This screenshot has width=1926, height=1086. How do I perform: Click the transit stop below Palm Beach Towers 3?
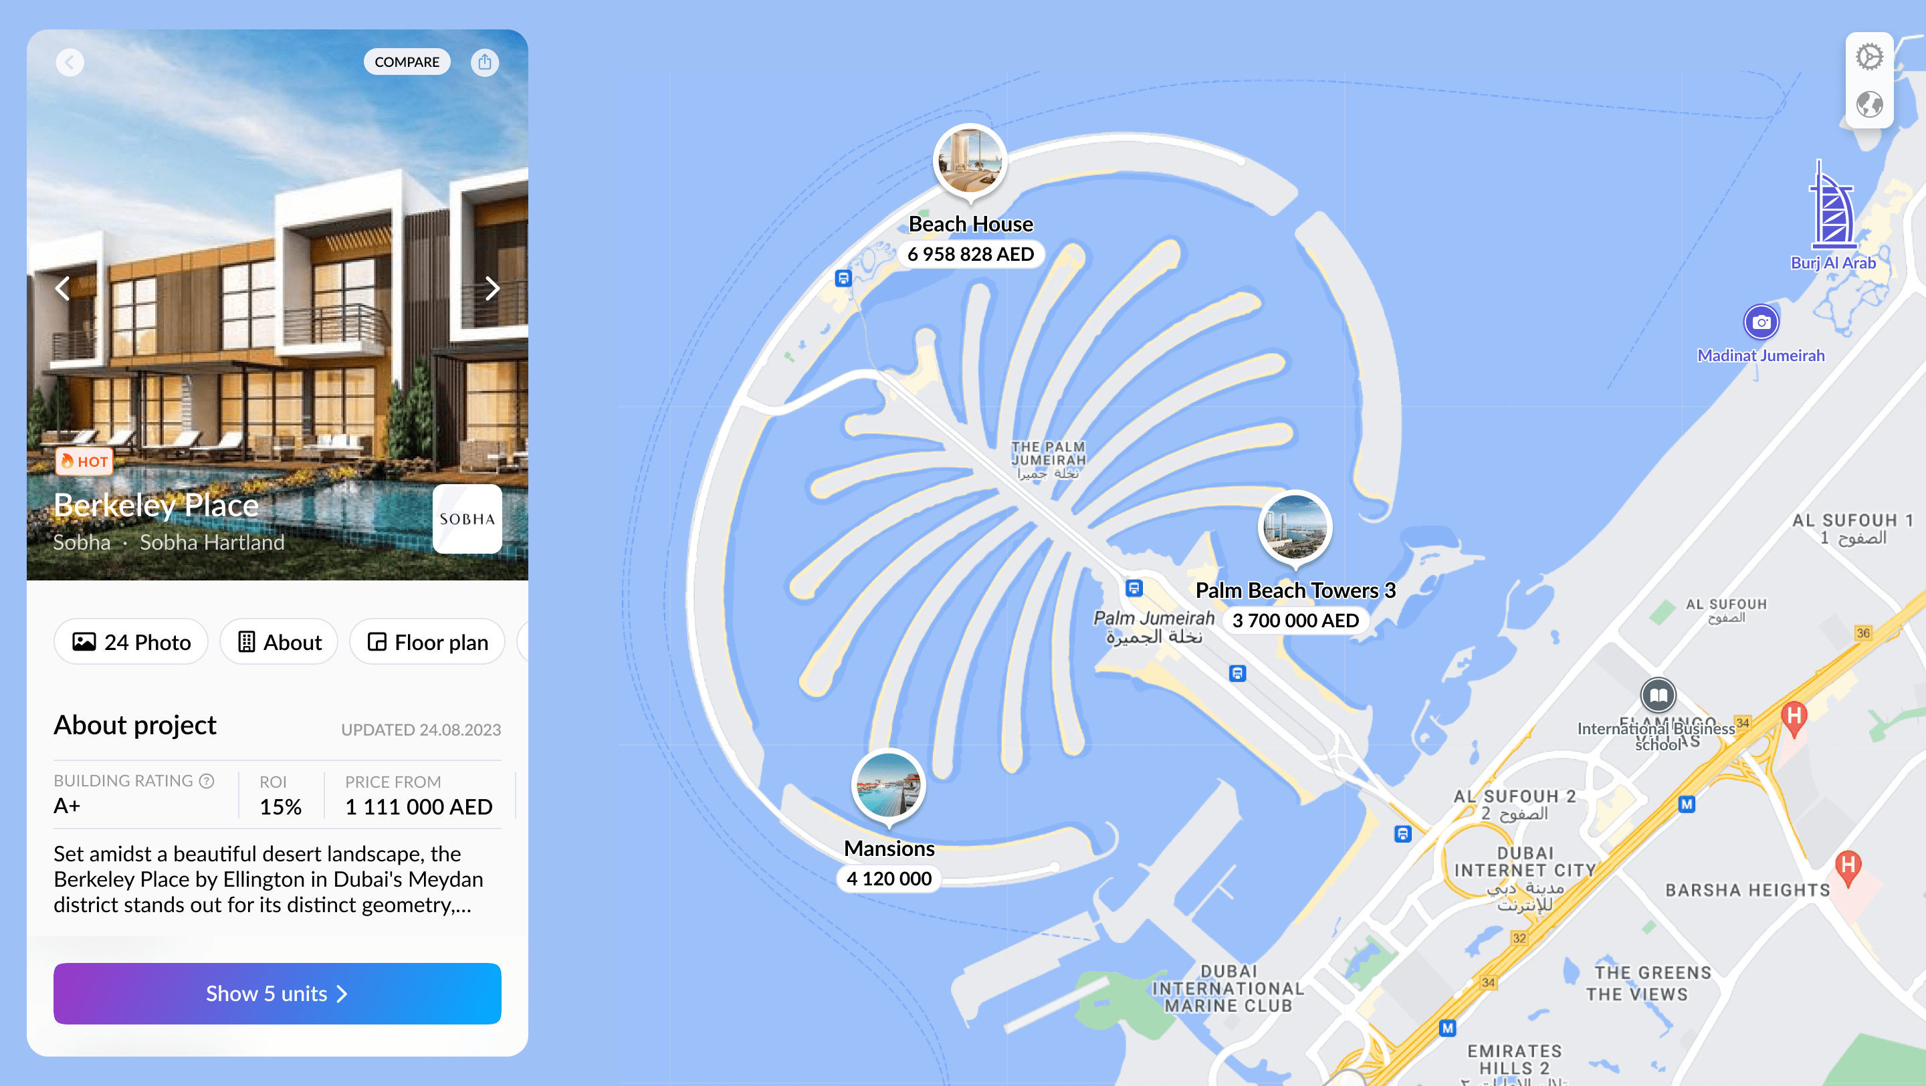[1237, 673]
